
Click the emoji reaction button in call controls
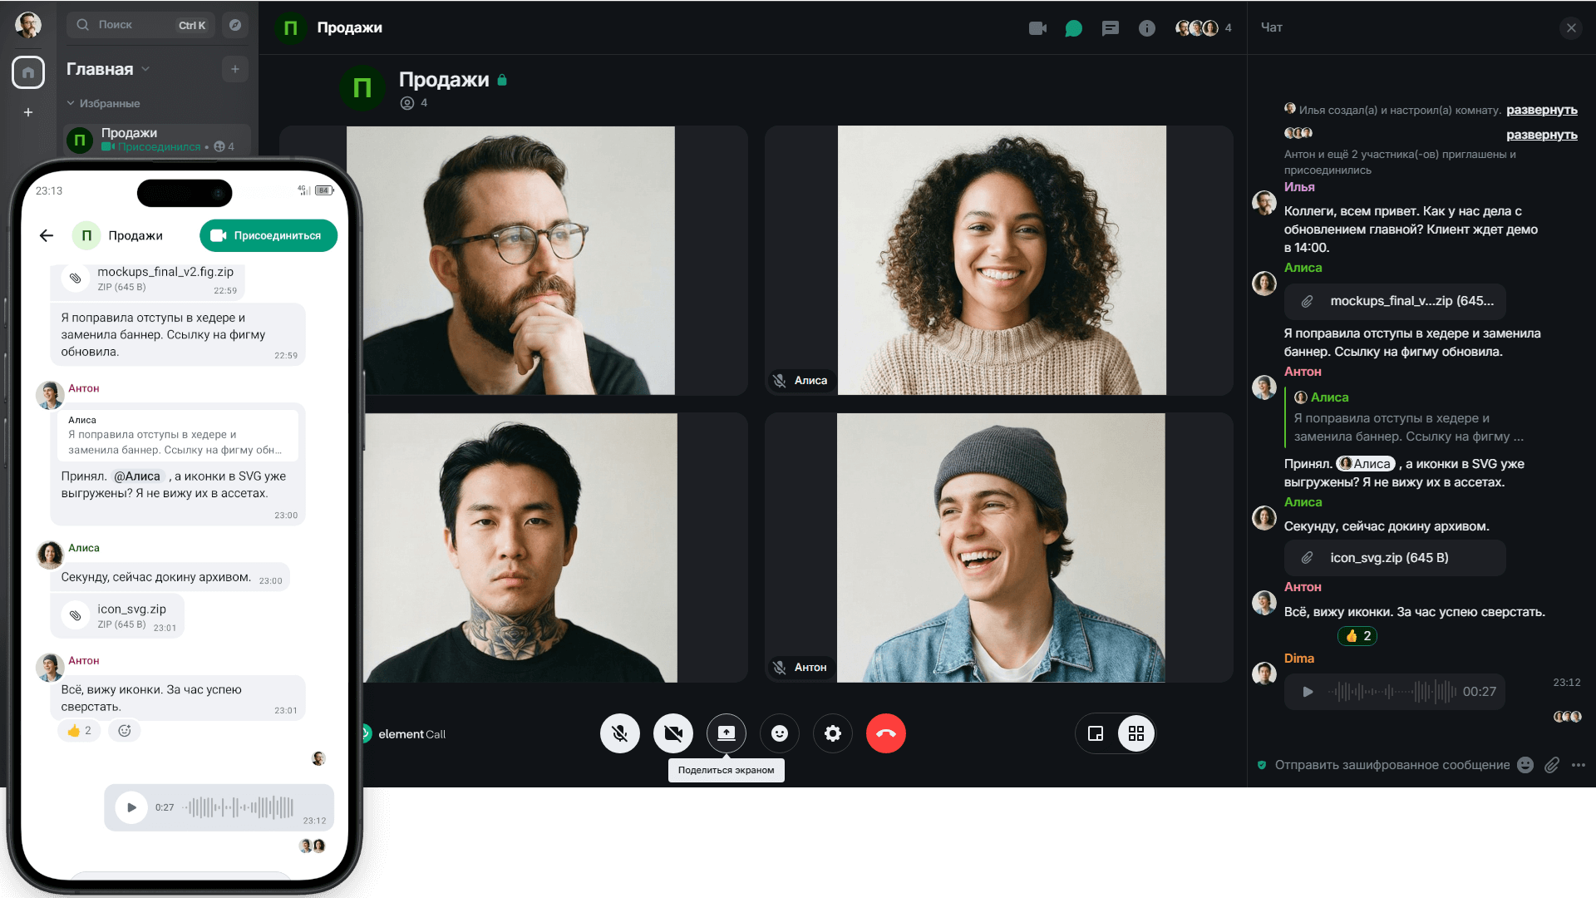pos(780,733)
